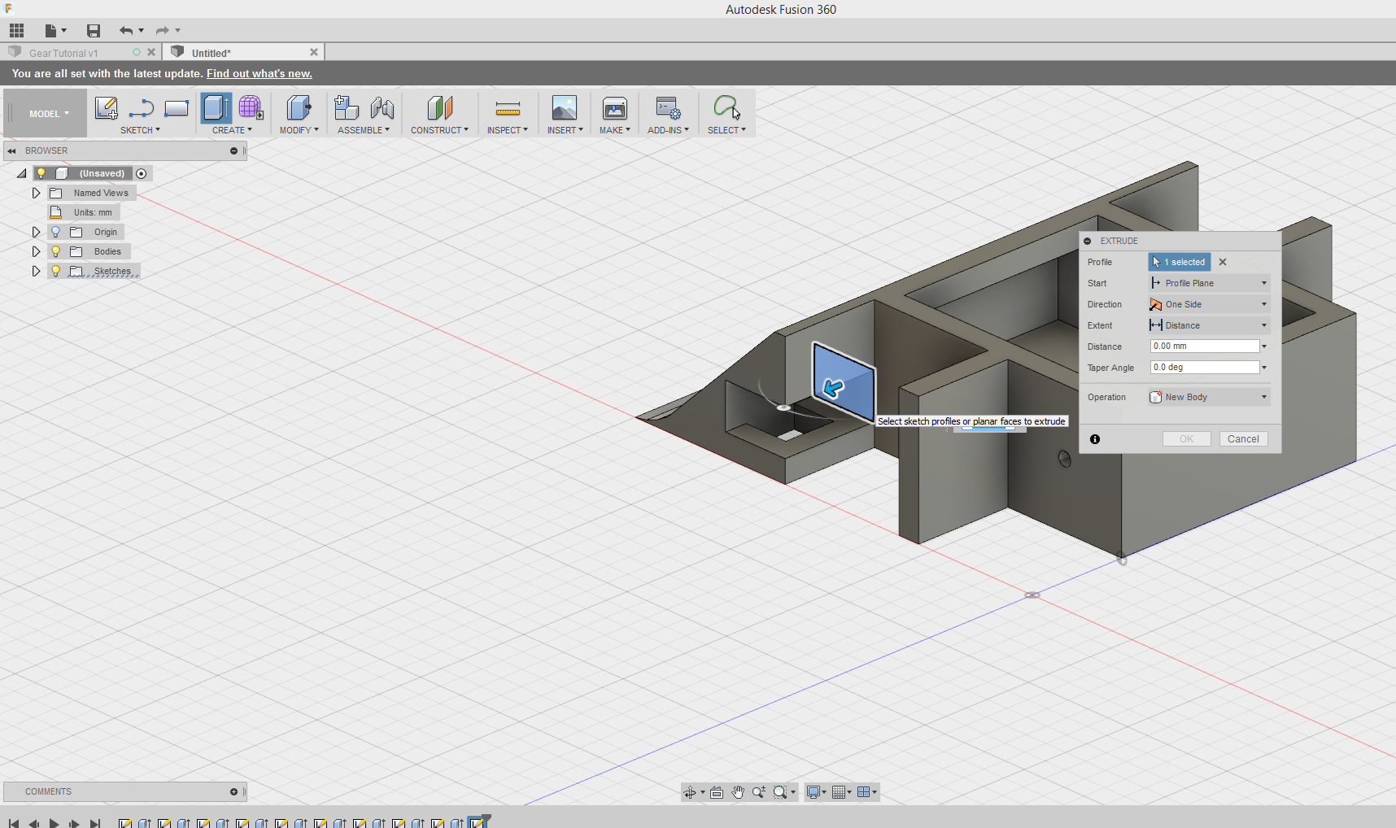Click the Taper Angle input field
Viewport: 1396px width, 828px height.
(x=1205, y=368)
